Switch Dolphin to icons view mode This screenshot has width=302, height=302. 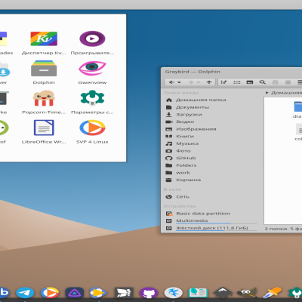pos(223,82)
